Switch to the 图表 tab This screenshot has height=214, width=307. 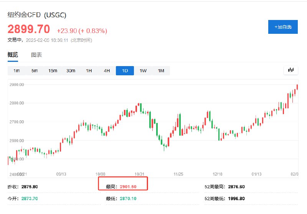click(x=36, y=55)
